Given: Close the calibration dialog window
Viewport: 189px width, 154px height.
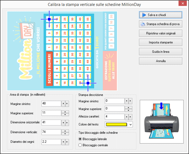Looking at the screenshot, I should point(181,4).
